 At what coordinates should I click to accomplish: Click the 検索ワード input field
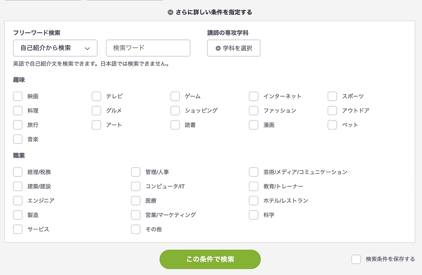148,48
